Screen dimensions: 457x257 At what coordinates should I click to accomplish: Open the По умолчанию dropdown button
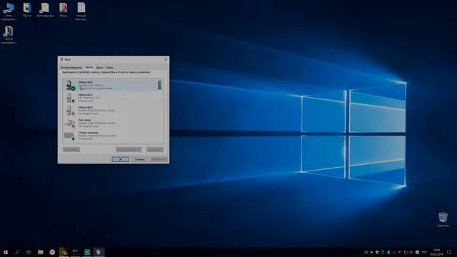click(129, 149)
